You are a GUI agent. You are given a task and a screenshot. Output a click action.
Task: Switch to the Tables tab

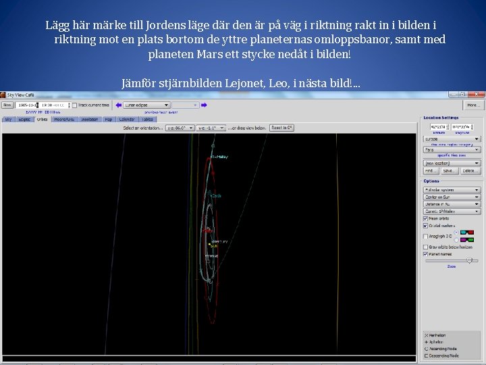tap(148, 120)
